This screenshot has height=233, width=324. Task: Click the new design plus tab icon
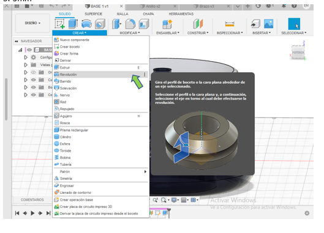[247, 6]
